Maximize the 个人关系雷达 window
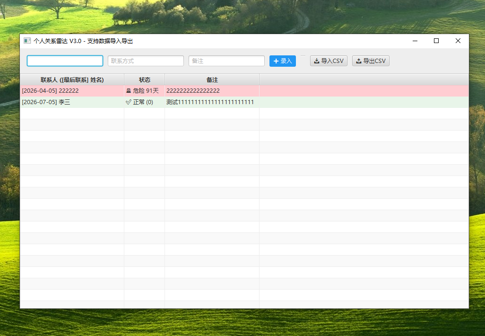The image size is (485, 336). [x=436, y=41]
